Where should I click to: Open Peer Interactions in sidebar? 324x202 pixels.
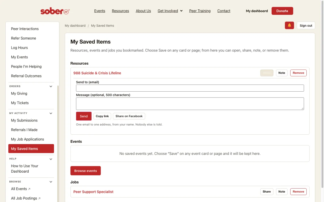[31, 29]
